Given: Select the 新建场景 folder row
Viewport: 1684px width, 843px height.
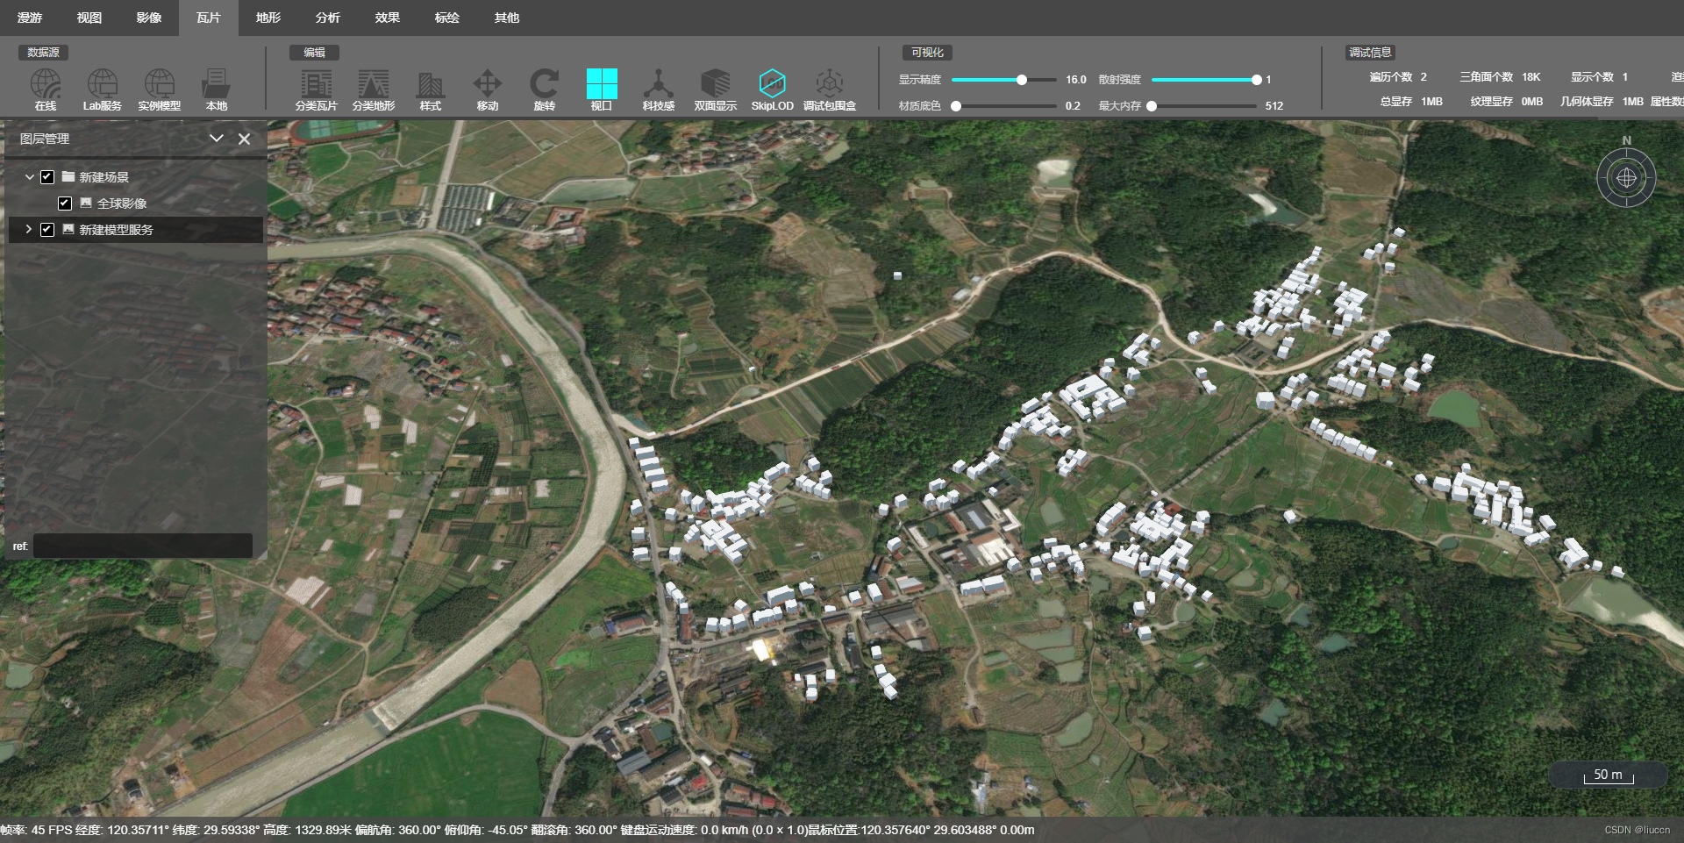Looking at the screenshot, I should 136,177.
